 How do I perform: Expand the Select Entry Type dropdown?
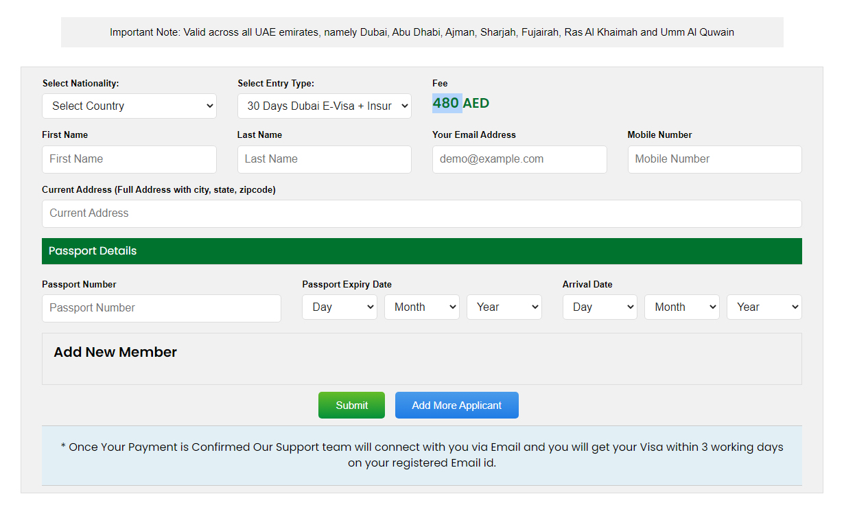tap(325, 106)
